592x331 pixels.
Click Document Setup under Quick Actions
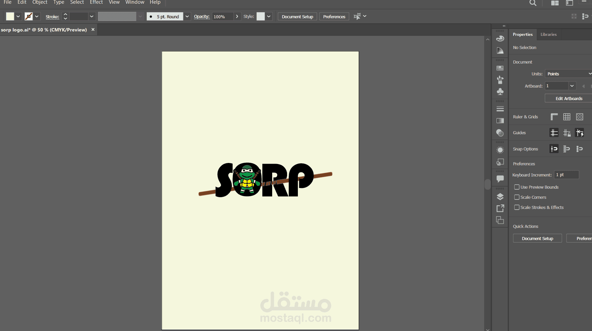[538, 238]
